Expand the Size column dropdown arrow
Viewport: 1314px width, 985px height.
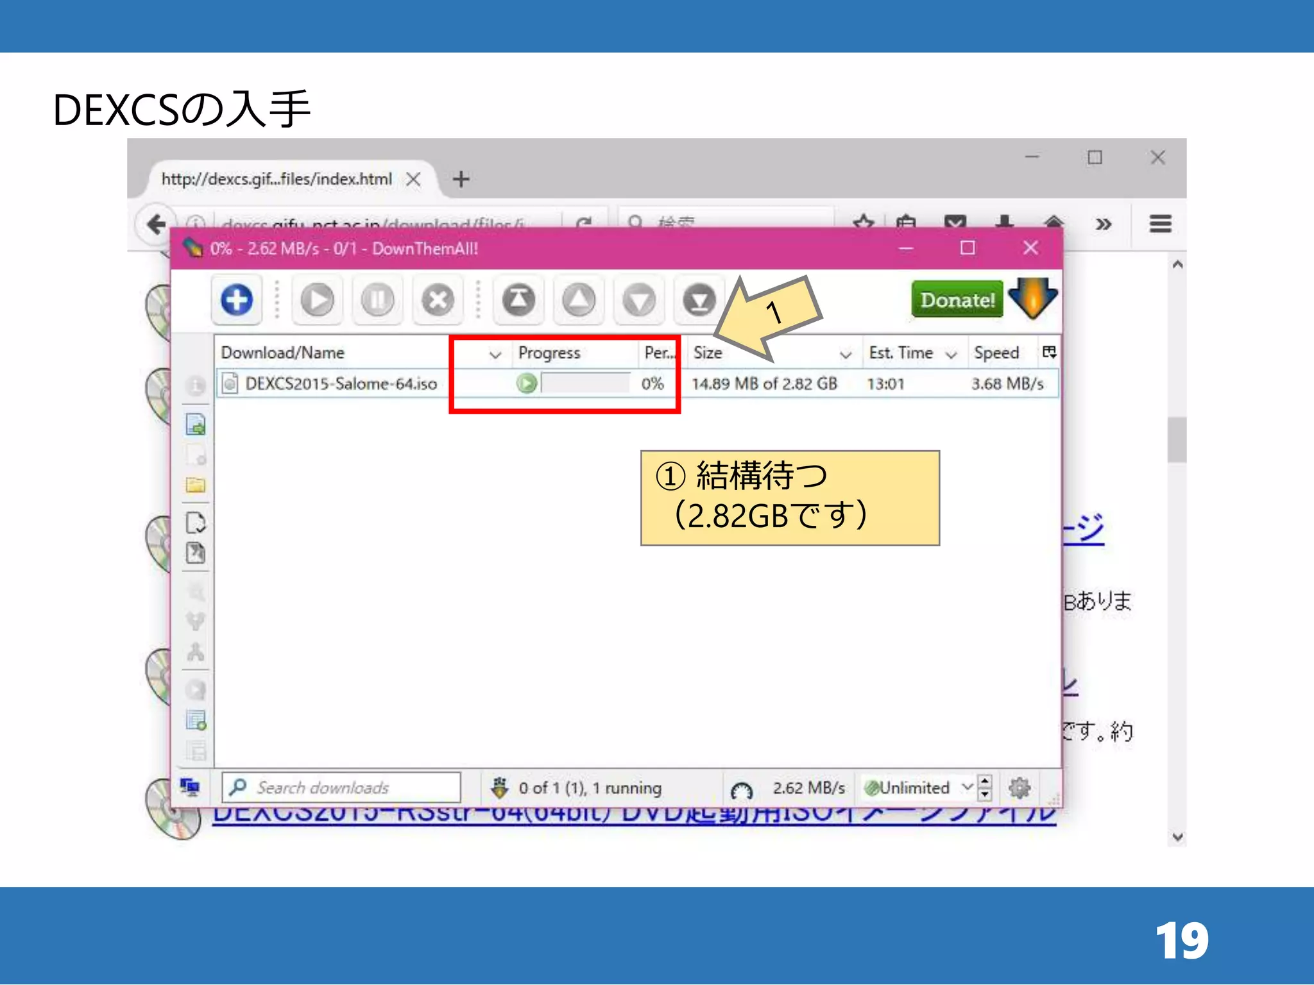(x=846, y=354)
